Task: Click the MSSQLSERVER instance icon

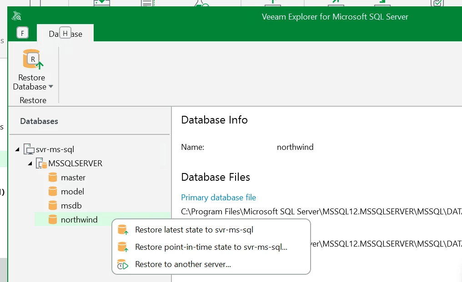Action: pyautogui.click(x=41, y=163)
